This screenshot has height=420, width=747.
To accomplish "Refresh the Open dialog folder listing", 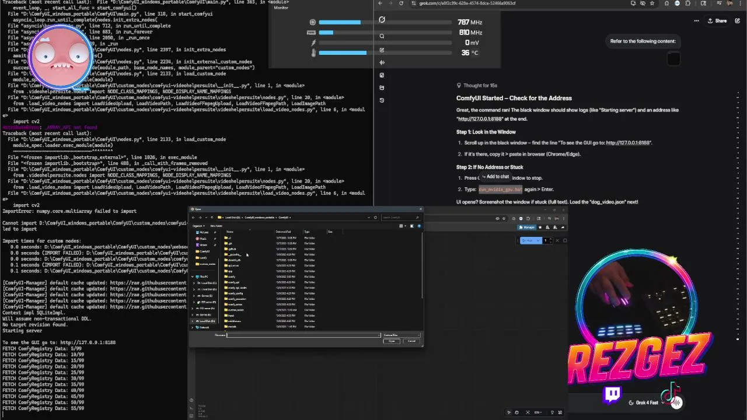I will (375, 218).
